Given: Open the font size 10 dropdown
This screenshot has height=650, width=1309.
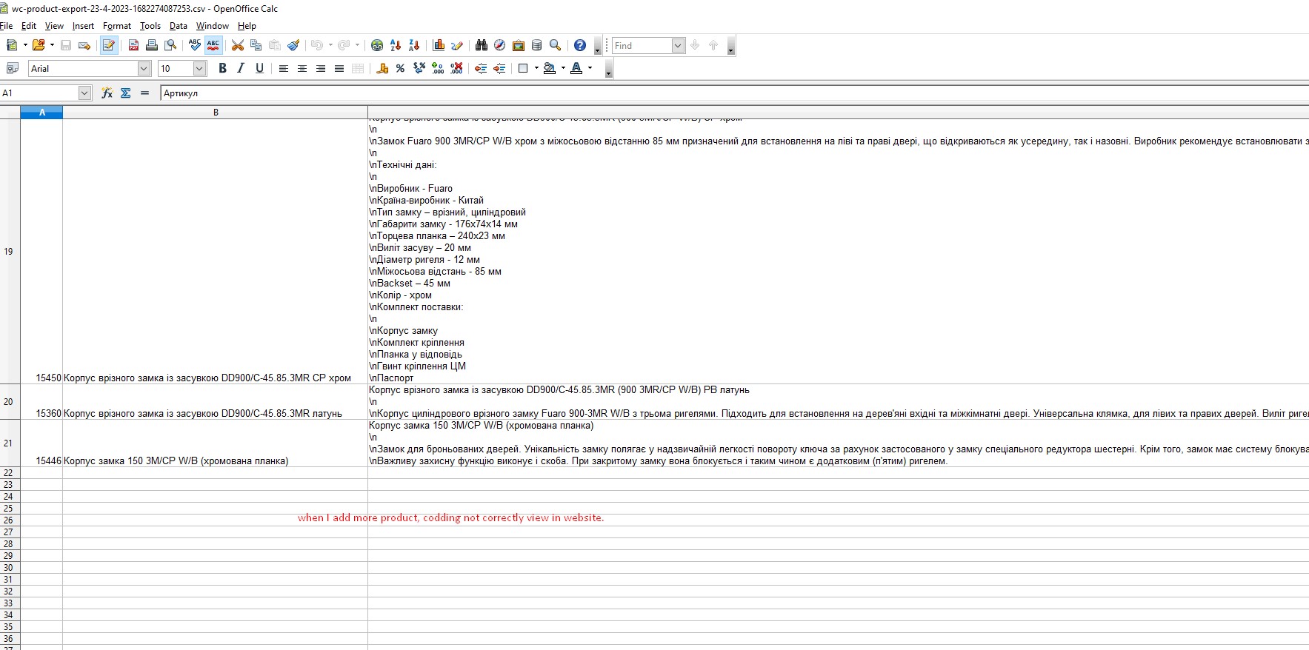Looking at the screenshot, I should (199, 68).
